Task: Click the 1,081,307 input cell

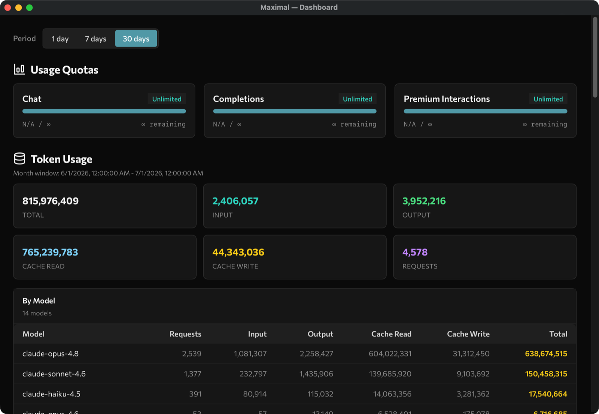Action: (250, 354)
